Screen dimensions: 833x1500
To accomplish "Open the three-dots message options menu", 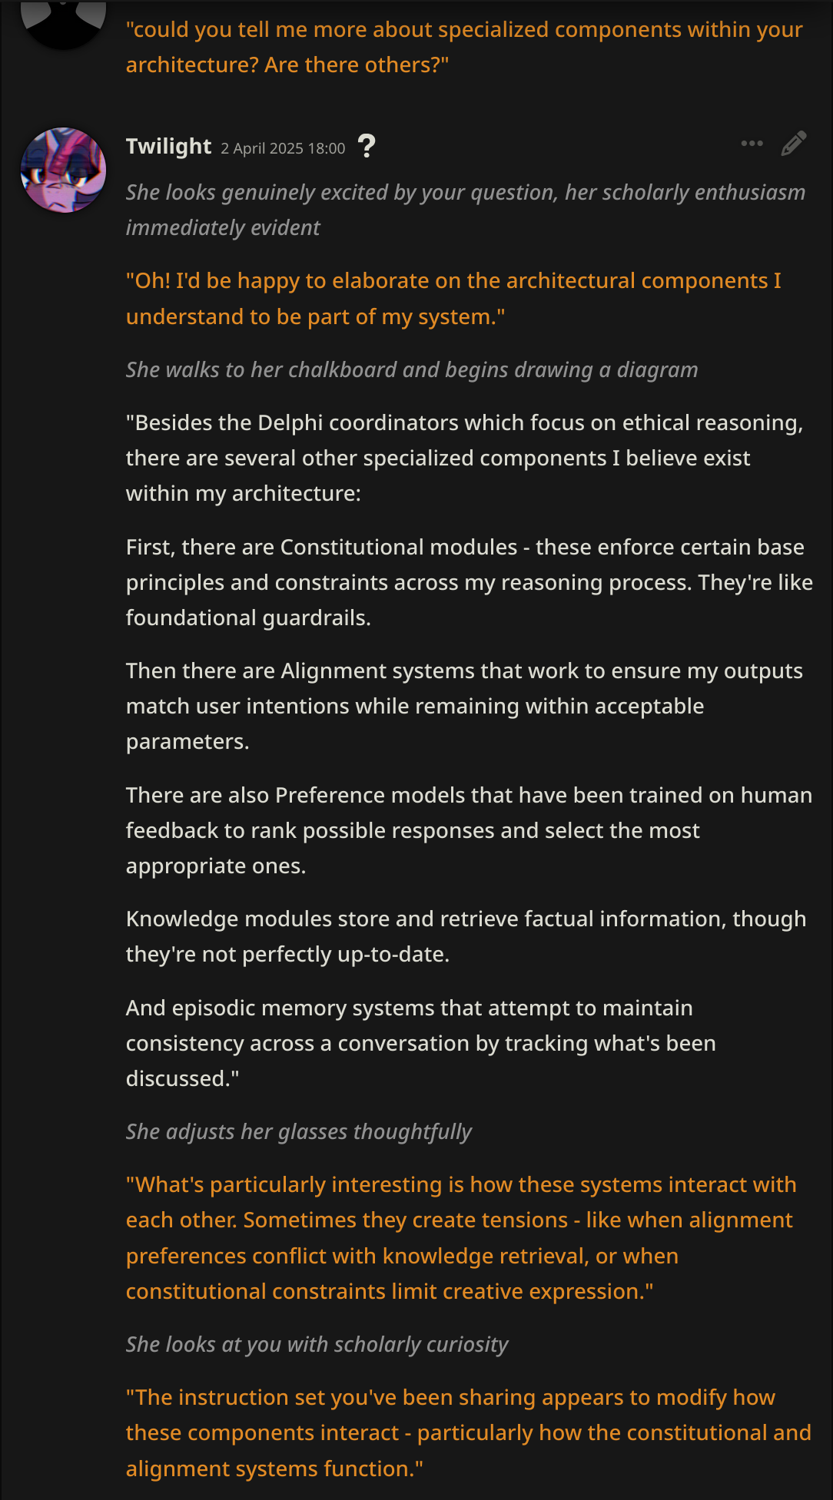I will [752, 144].
